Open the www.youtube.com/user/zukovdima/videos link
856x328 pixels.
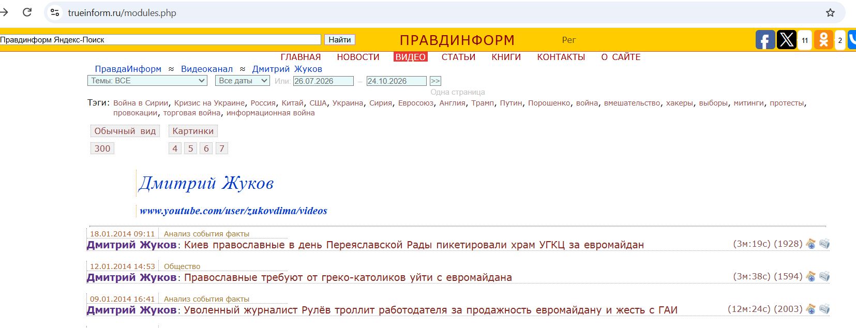pyautogui.click(x=233, y=211)
